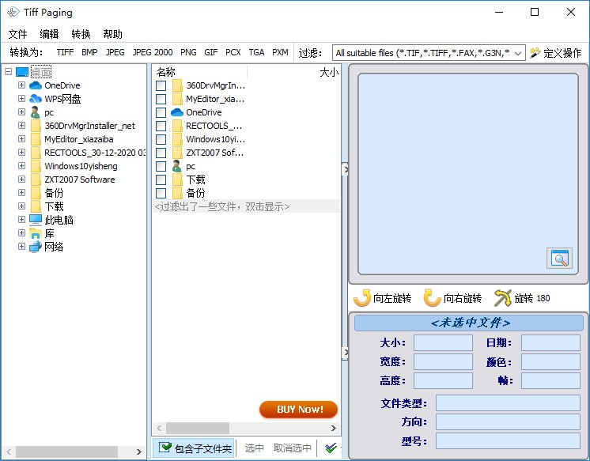590x461 pixels.
Task: Check the 360DrvMgrIn... checkbox
Action: [161, 85]
